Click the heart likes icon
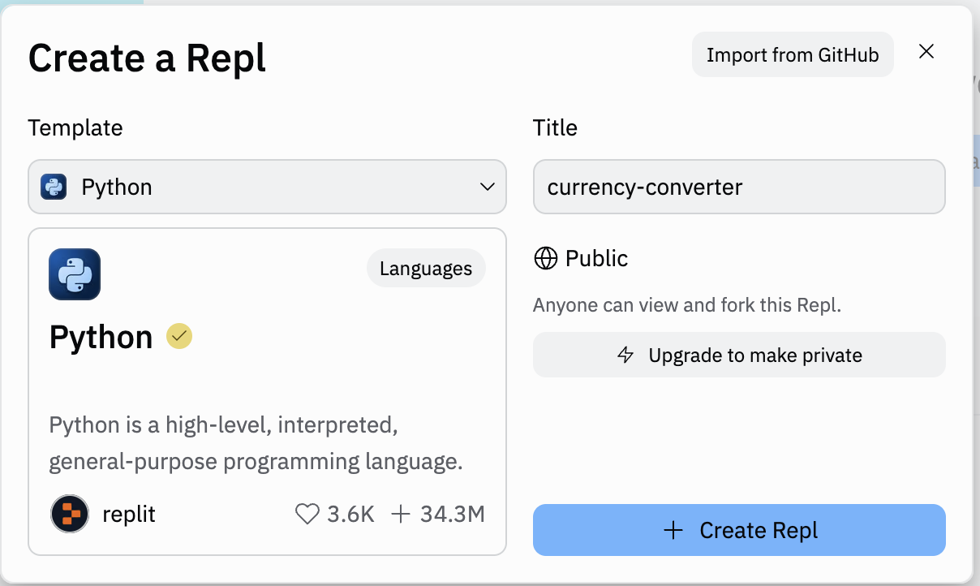Viewport: 980px width, 586px height. [307, 514]
